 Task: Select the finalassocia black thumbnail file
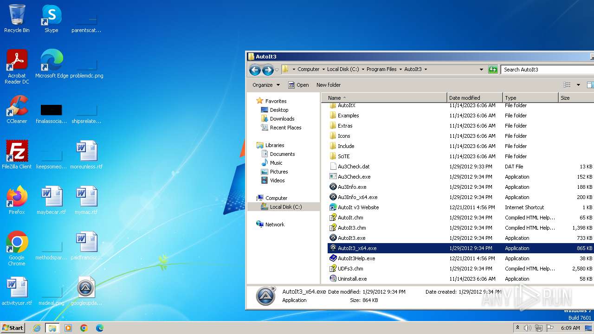click(52, 114)
